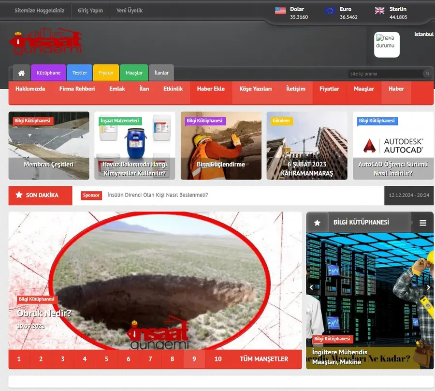This screenshot has height=391, width=435.
Task: Open the AutoCAD Öğrenci Sürümü thumbnail
Action: point(393,146)
